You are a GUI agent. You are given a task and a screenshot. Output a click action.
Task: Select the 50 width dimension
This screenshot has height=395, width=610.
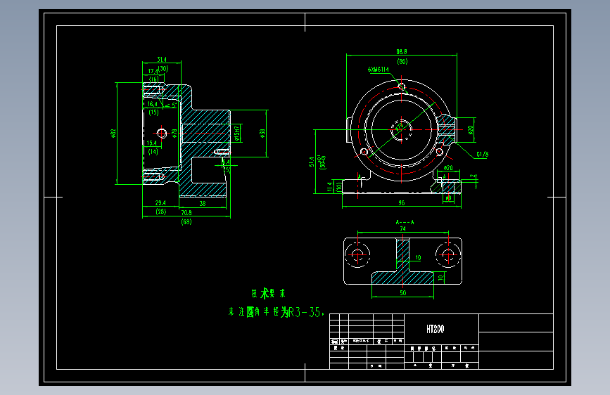click(x=402, y=293)
